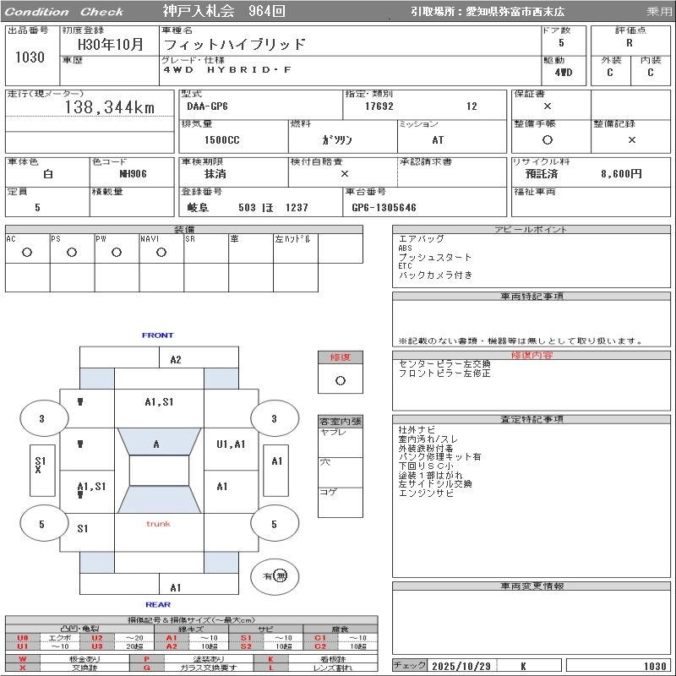Click the circle under 整備手帳
Viewport: 676px width, 676px height.
tap(548, 139)
